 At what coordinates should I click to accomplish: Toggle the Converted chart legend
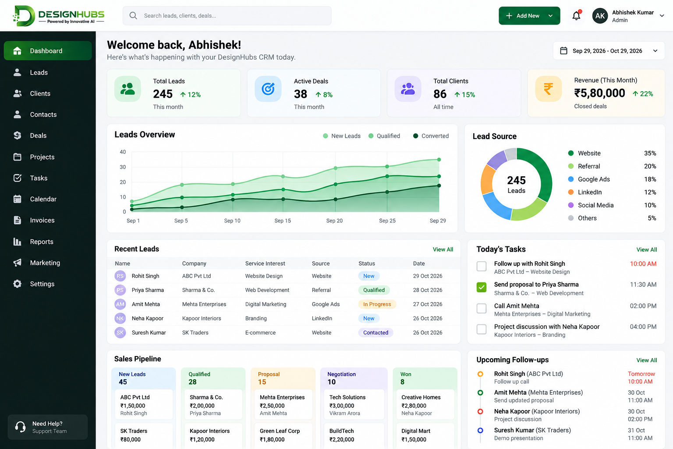point(431,136)
